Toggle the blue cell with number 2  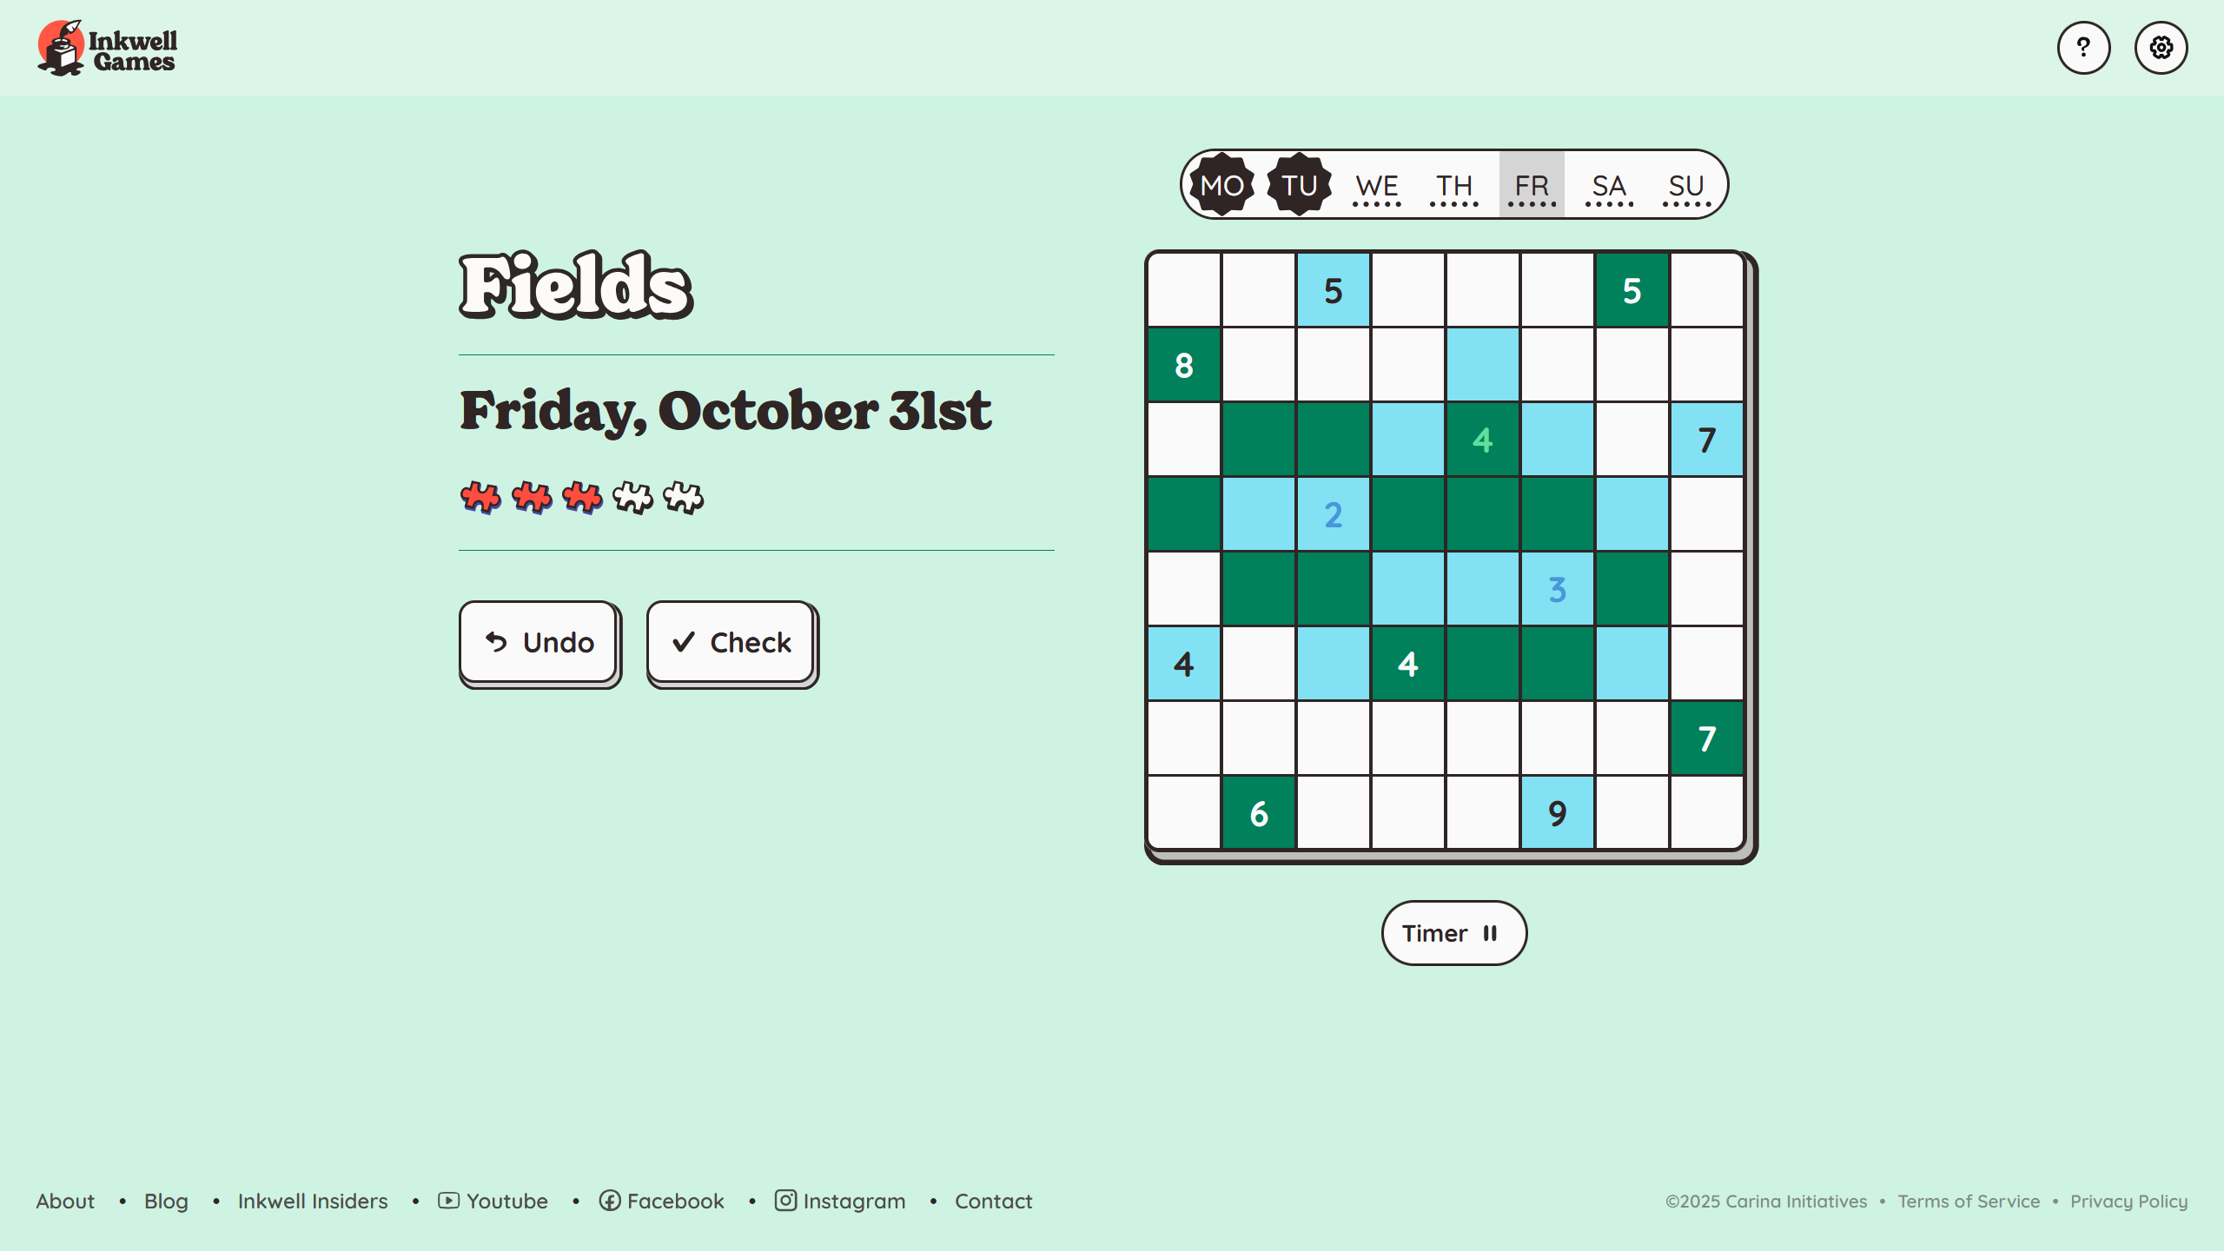click(x=1334, y=515)
